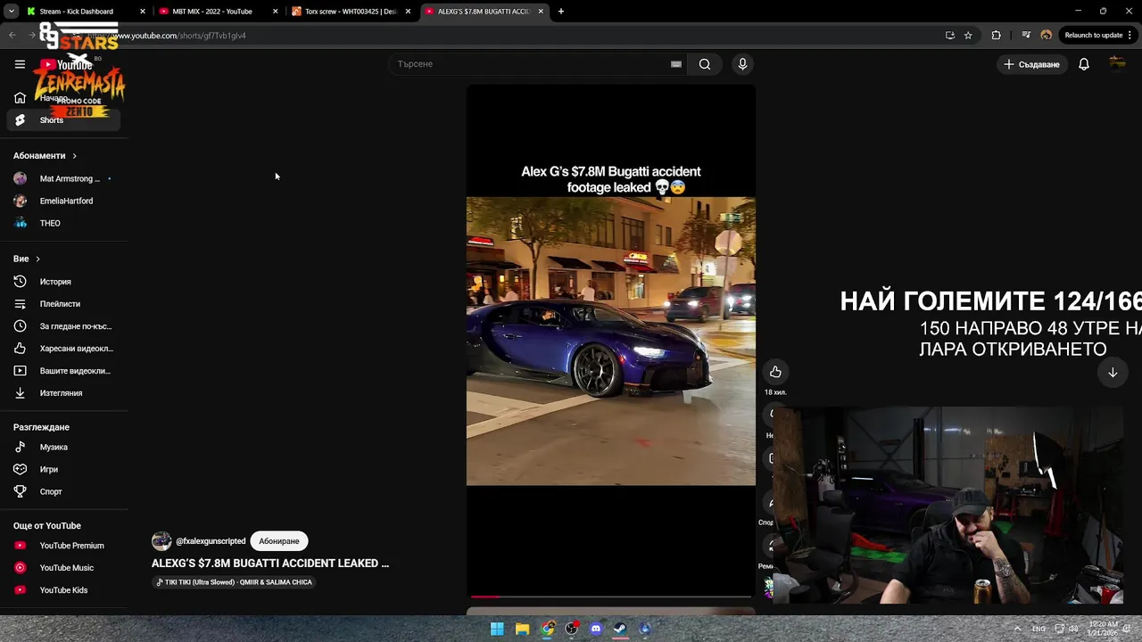Screen dimensions: 1142x642
Task: Open the channel avatar next to @fxalexgunscripted
Action: point(161,541)
